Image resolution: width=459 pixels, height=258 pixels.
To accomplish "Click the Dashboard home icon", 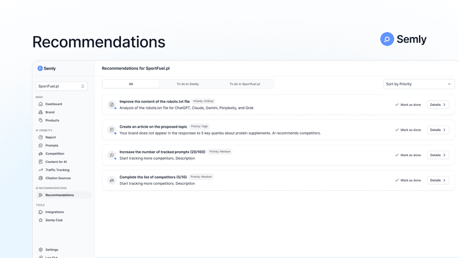I will click(40, 104).
